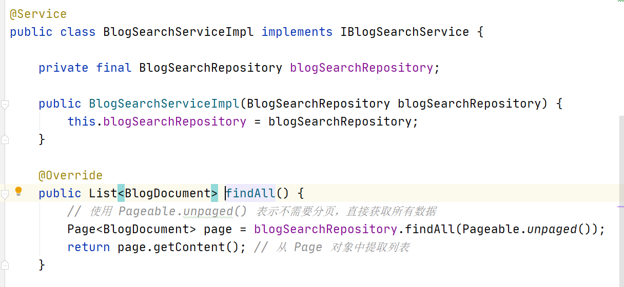Click findAll method name in declaration
Image resolution: width=624 pixels, height=287 pixels.
click(250, 193)
